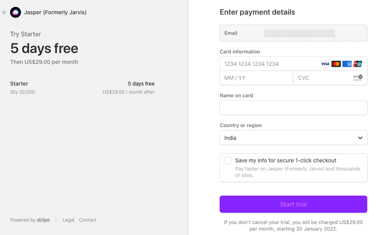Start the trial with the purple button

coord(293,204)
